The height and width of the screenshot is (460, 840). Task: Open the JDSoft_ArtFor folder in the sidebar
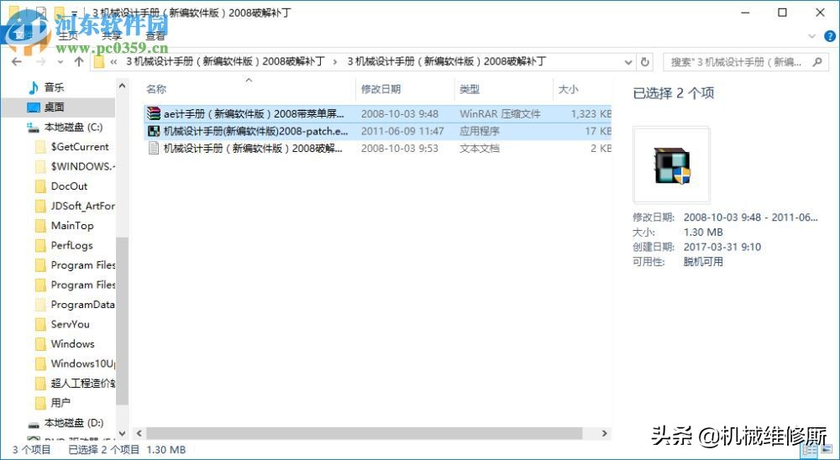[82, 206]
